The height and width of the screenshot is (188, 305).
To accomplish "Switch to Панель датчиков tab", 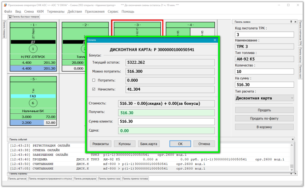I will (x=17, y=179).
